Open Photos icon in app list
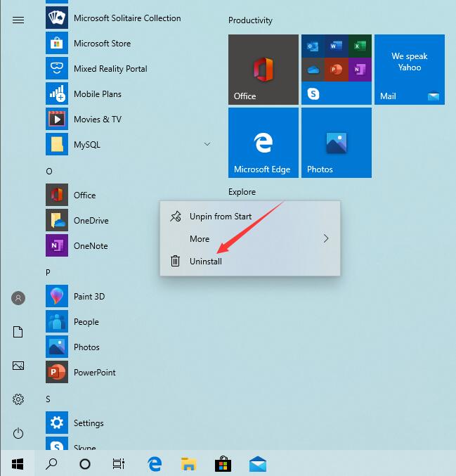The width and height of the screenshot is (456, 476). pyautogui.click(x=57, y=347)
